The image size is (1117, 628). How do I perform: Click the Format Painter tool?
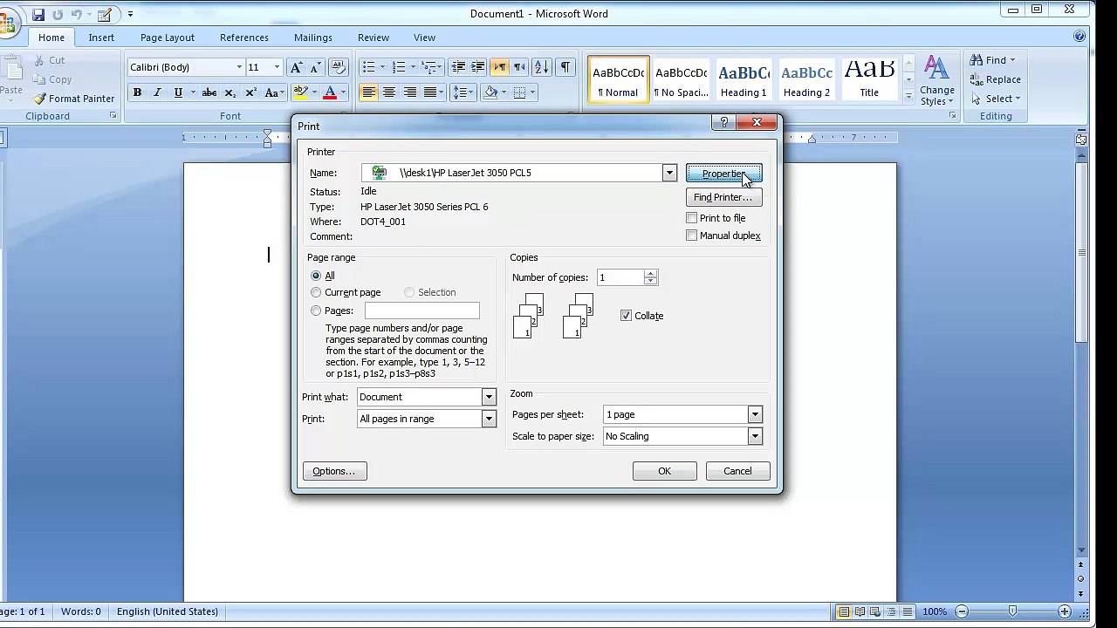[74, 99]
